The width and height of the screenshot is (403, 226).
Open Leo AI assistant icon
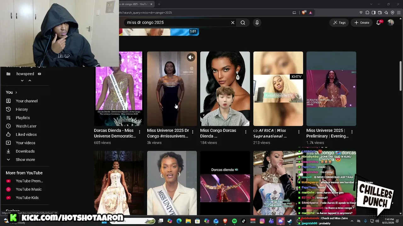coord(386,13)
